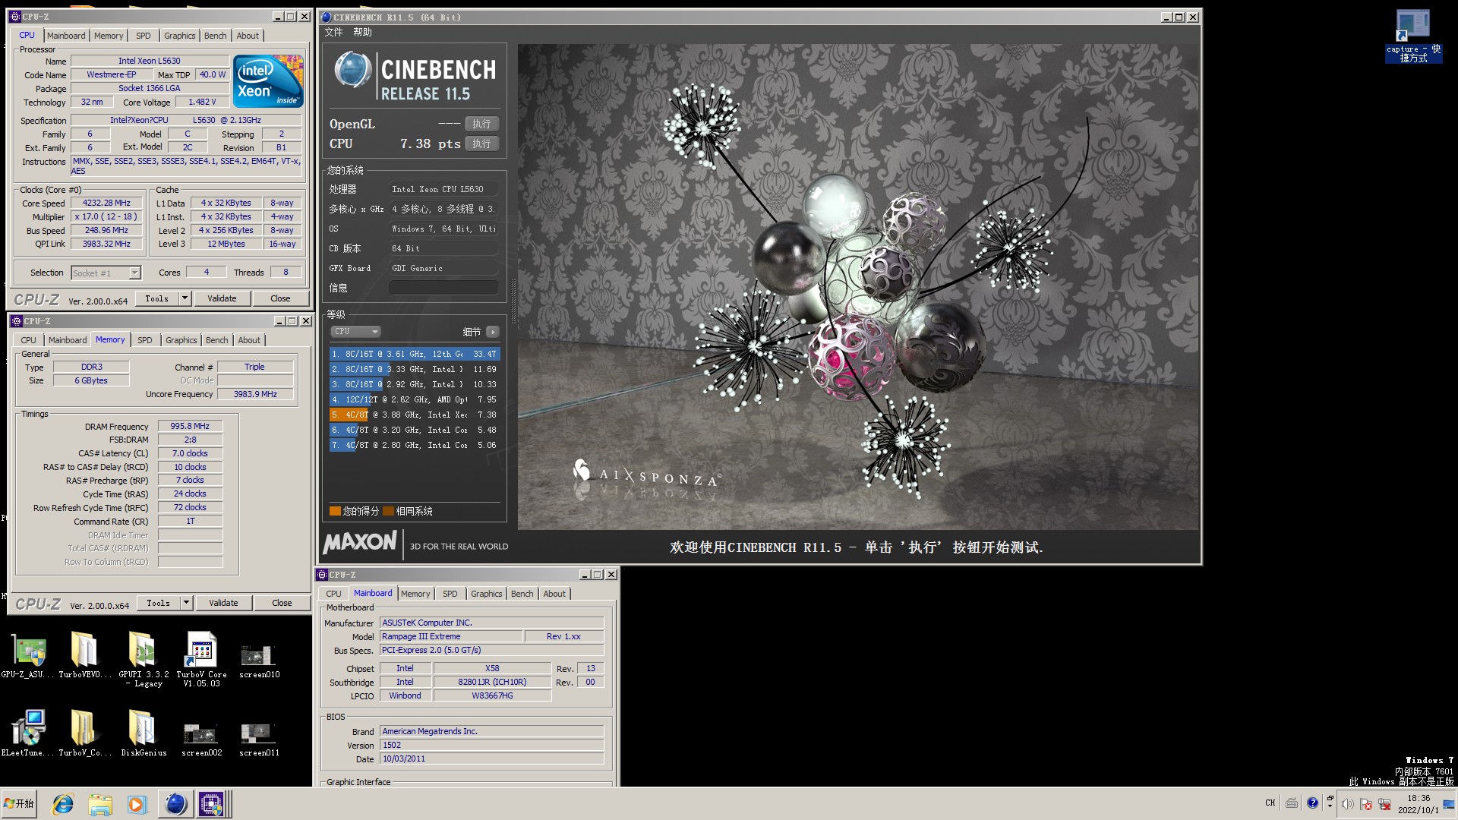Select the 12C/12T AMD Opteron ranking row
This screenshot has width=1458, height=820.
point(414,399)
